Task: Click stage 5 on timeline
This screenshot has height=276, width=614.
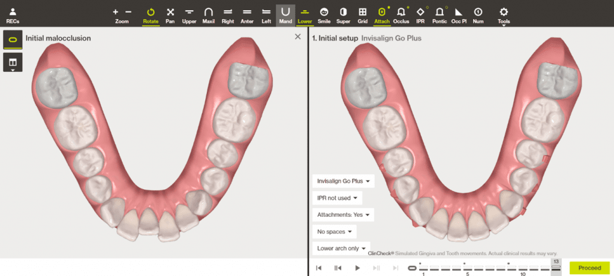Action: click(468, 268)
